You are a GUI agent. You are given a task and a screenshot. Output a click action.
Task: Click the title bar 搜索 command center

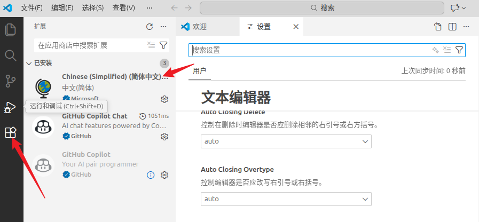coord(321,8)
